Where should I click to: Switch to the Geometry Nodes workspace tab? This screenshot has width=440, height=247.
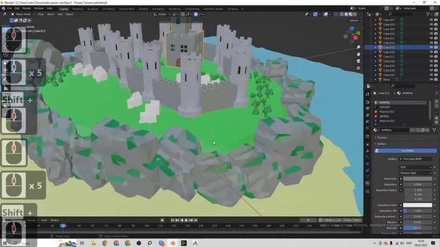(x=213, y=9)
